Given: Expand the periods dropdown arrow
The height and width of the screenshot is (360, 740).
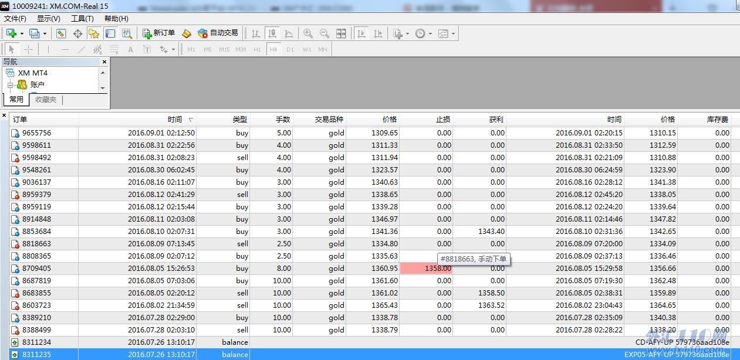Looking at the screenshot, I should coord(430,33).
